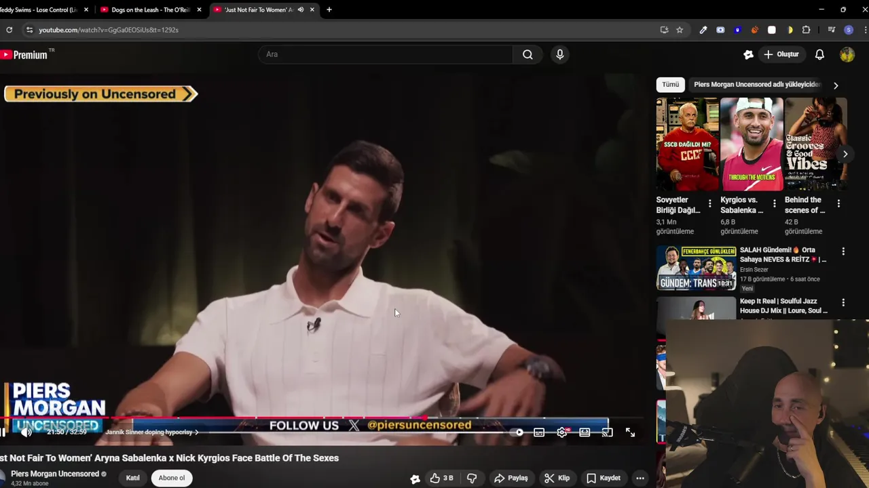Open more actions menu below video
Image resolution: width=869 pixels, height=488 pixels.
click(640, 478)
